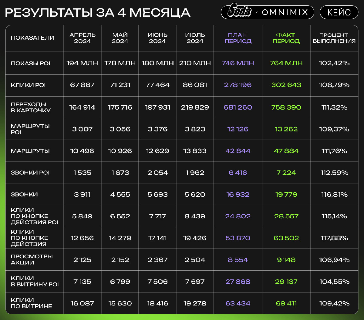This screenshot has width=364, height=320.
Task: Click the ПОКАЗЫ POI row label
Action: point(30,63)
